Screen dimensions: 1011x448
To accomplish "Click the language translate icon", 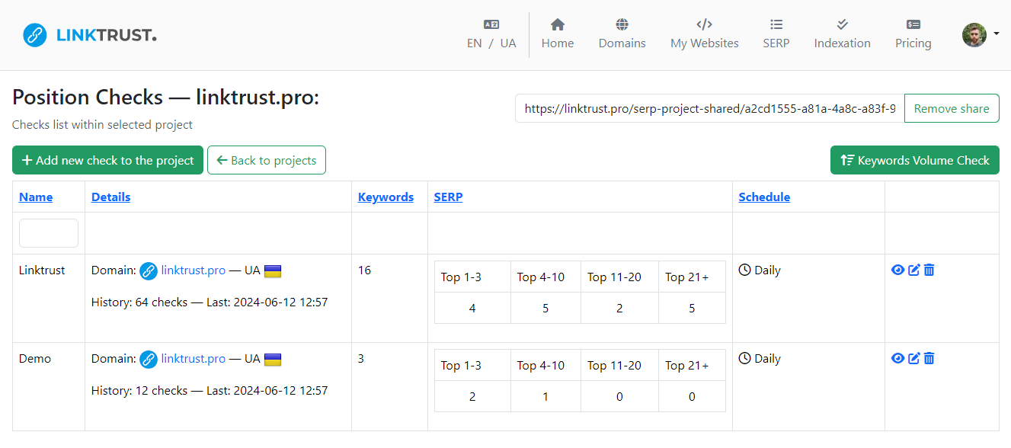I will click(x=491, y=24).
